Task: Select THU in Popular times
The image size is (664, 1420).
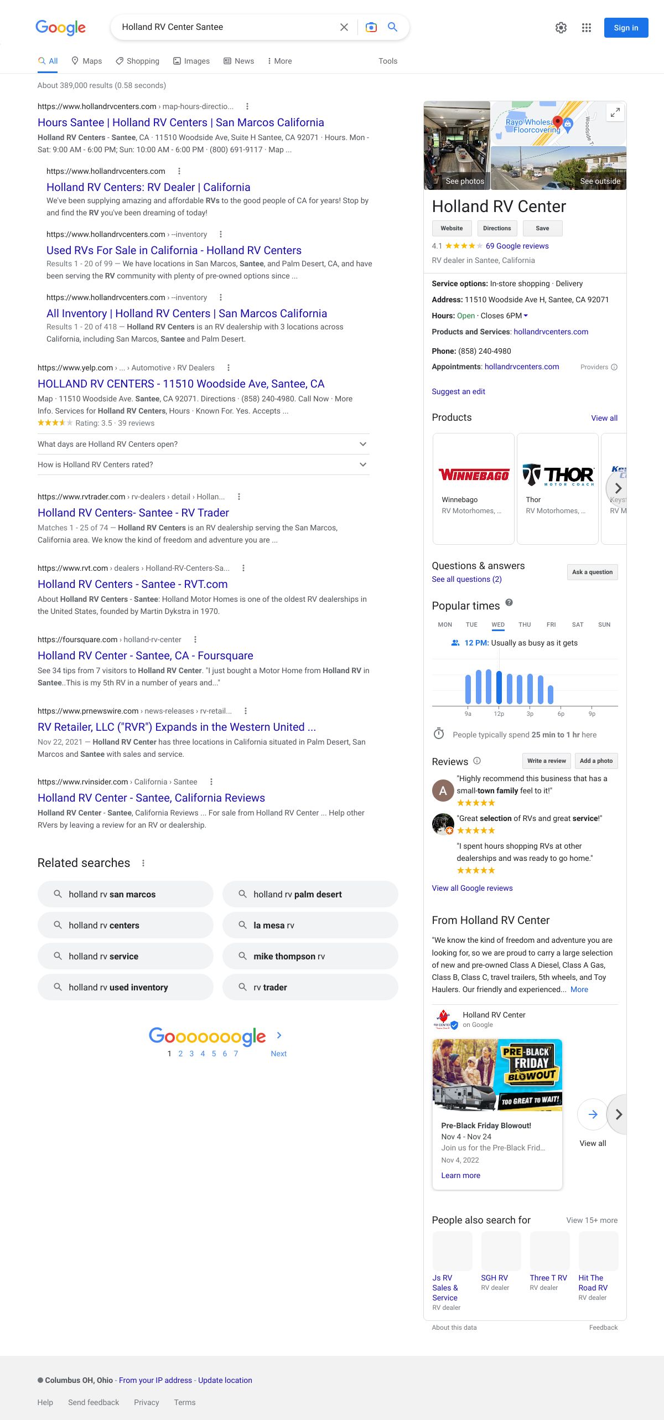Action: coord(524,624)
